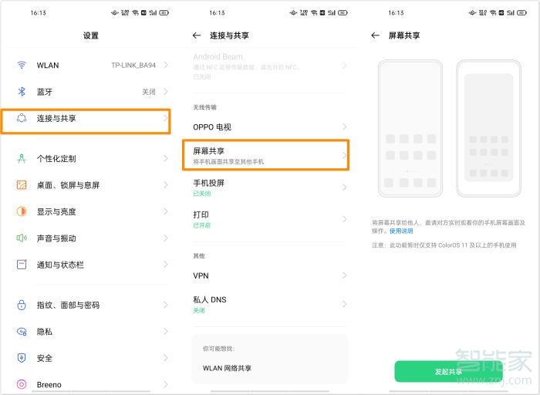Tap the 连接与共享 link icon
This screenshot has width=540, height=395.
(22, 119)
